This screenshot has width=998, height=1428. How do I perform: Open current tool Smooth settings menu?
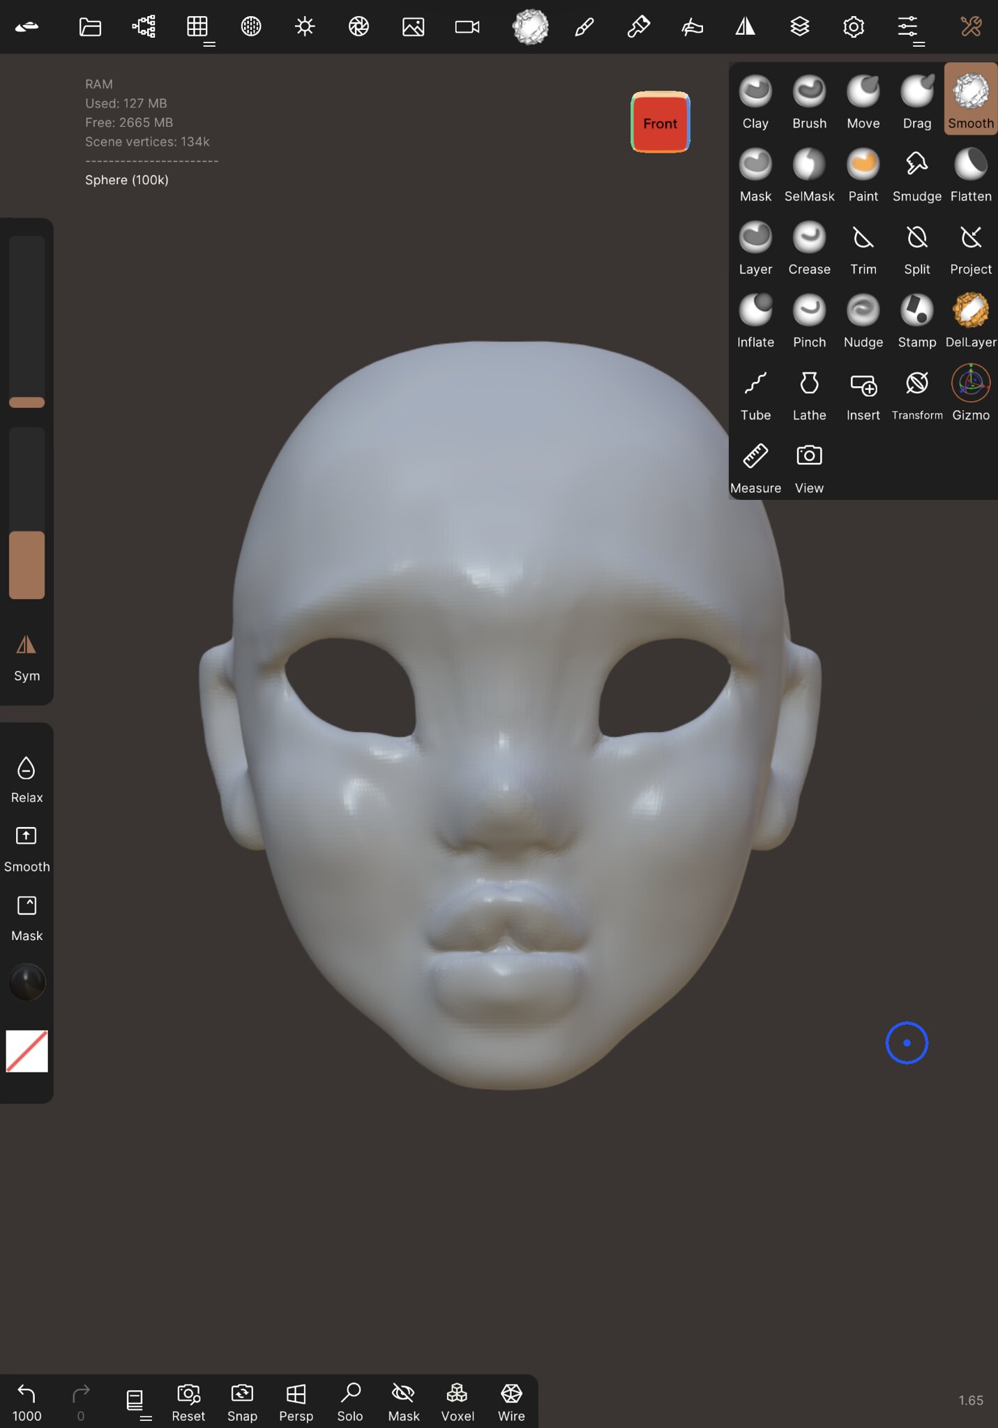(x=530, y=26)
